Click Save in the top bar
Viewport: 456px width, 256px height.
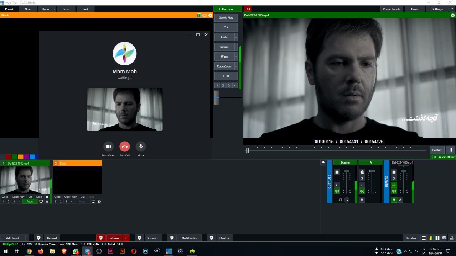(x=66, y=9)
